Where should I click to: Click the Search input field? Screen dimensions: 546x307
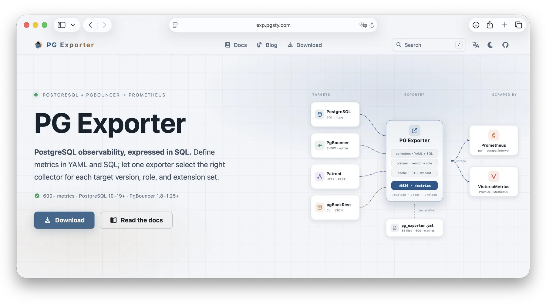coord(429,45)
